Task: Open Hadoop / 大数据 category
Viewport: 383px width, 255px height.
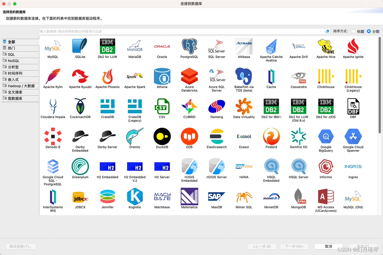Action: point(20,86)
